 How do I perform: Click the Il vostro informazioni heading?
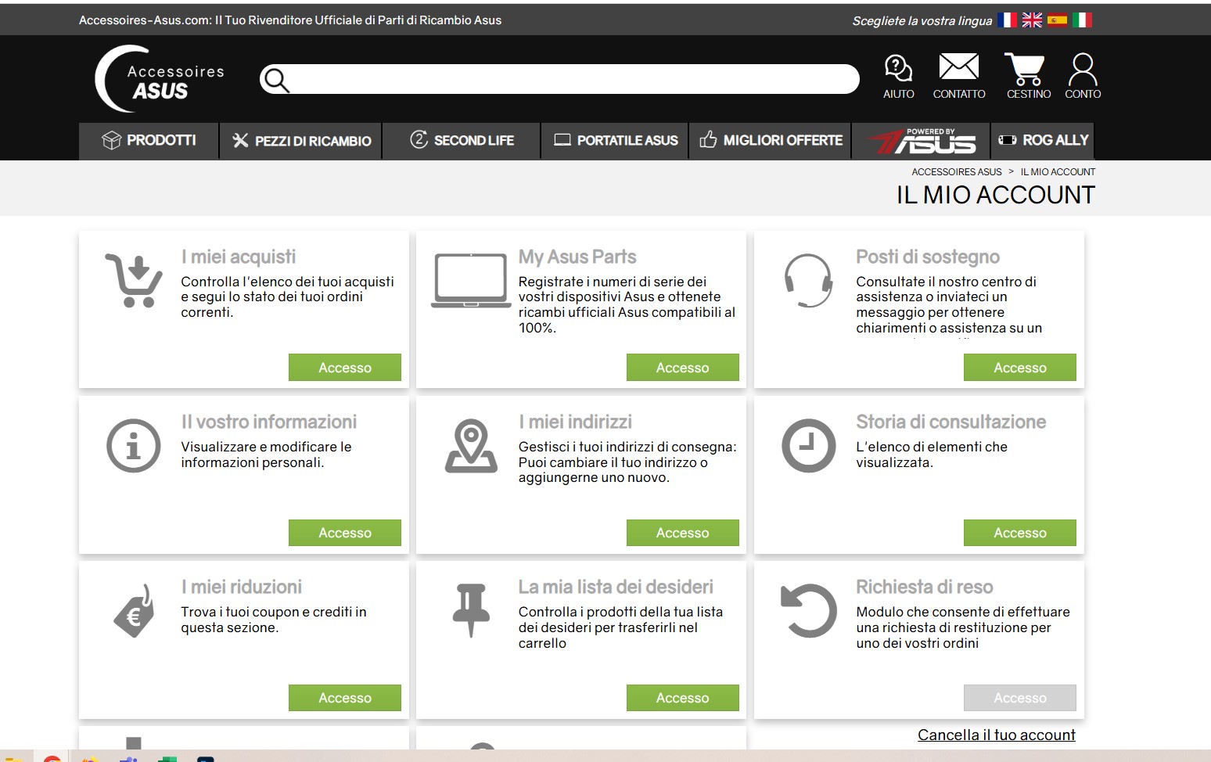pyautogui.click(x=269, y=422)
